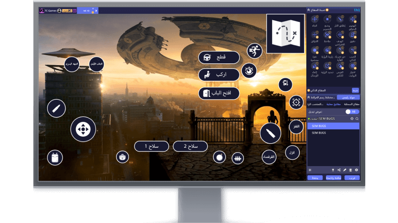
Task: Open the FAQ link
Action: (x=357, y=10)
